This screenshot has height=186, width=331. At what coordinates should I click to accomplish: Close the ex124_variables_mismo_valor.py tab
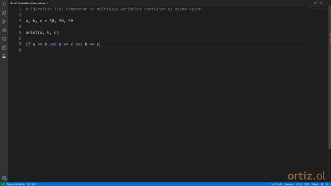(48, 3)
